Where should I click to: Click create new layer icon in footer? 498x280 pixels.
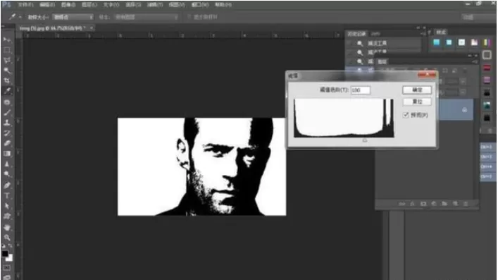[455, 204]
